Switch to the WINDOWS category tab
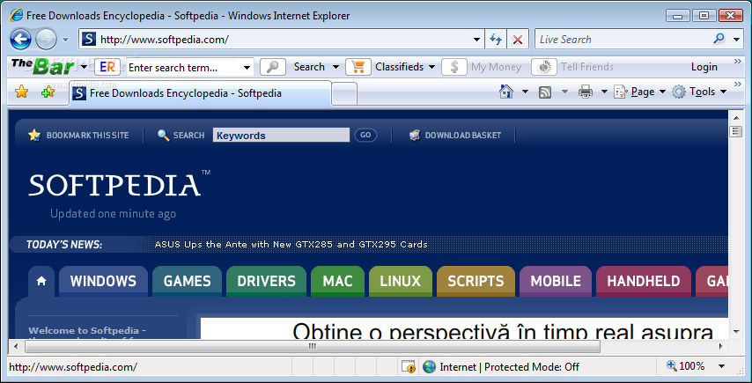752x383 pixels. click(x=103, y=281)
